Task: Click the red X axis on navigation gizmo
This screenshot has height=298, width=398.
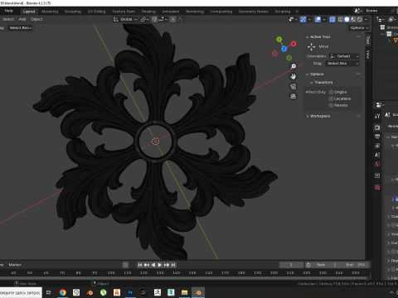Action: pos(294,44)
